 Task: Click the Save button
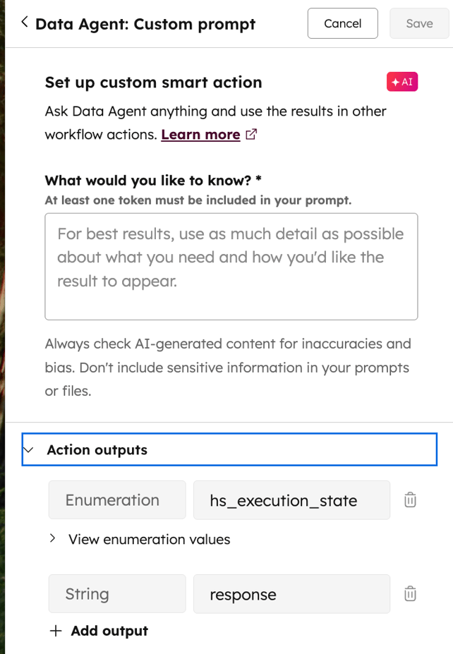(419, 23)
